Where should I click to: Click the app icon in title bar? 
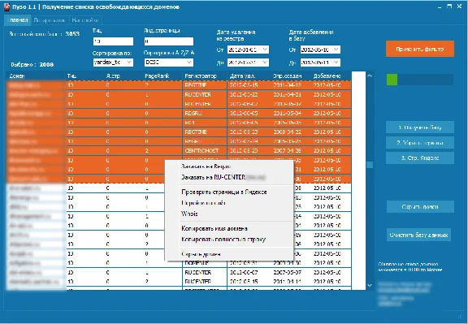click(6, 7)
